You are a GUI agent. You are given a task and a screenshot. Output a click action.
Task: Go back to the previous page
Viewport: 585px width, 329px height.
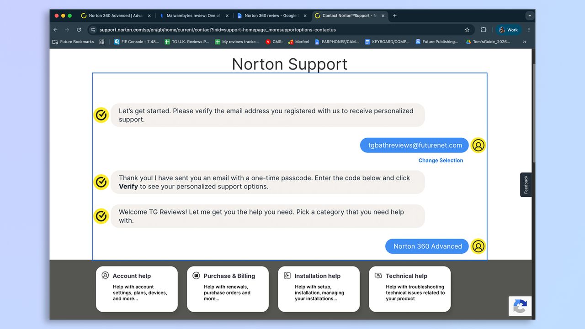(56, 30)
